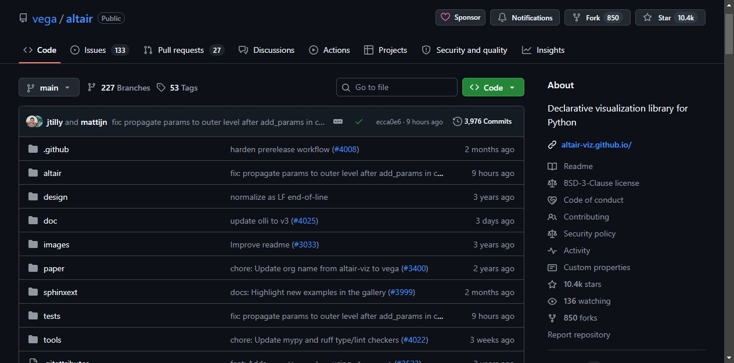Click Report repository link
The width and height of the screenshot is (734, 363).
coord(579,335)
